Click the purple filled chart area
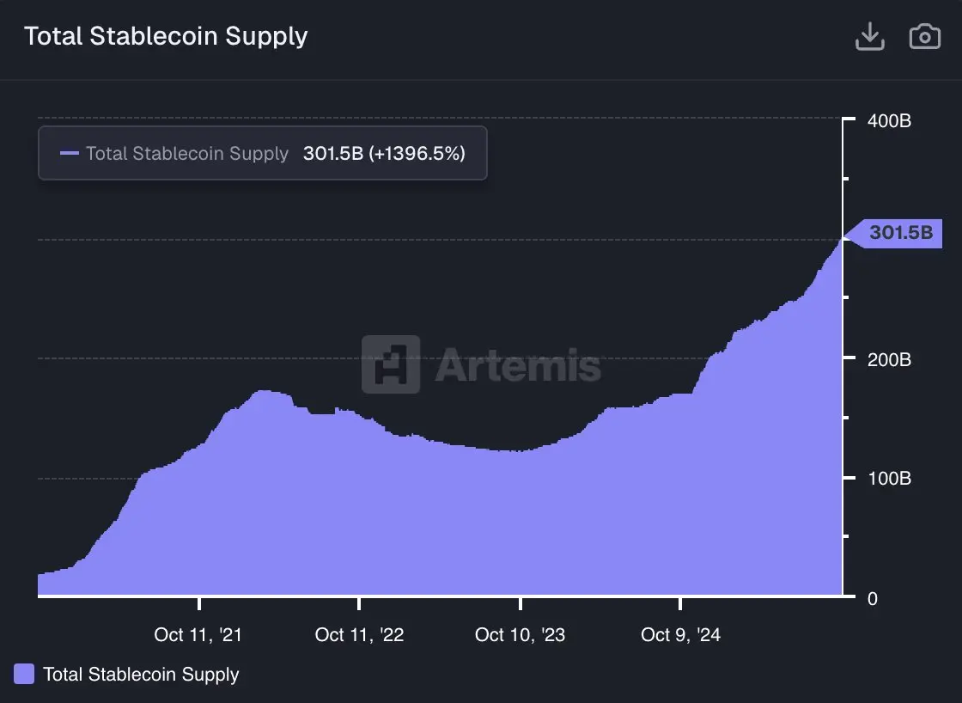This screenshot has width=962, height=703. [x=429, y=524]
